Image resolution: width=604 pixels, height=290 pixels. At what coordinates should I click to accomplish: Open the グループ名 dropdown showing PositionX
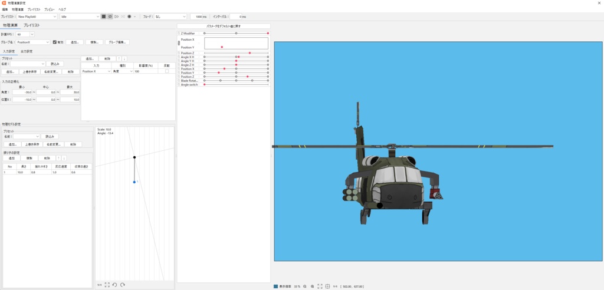coord(33,42)
